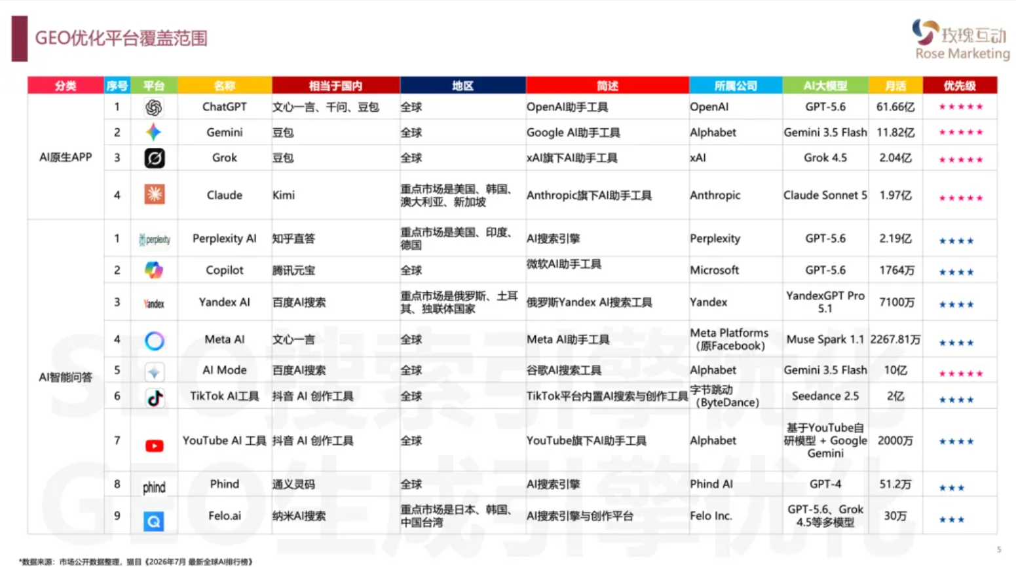
Task: Click the 相当于国内 column header
Action: pos(335,86)
